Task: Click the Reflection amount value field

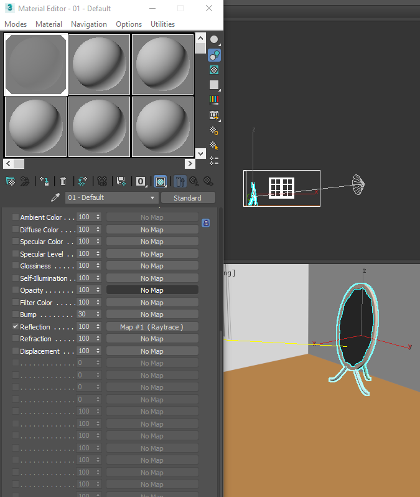Action: [86, 326]
